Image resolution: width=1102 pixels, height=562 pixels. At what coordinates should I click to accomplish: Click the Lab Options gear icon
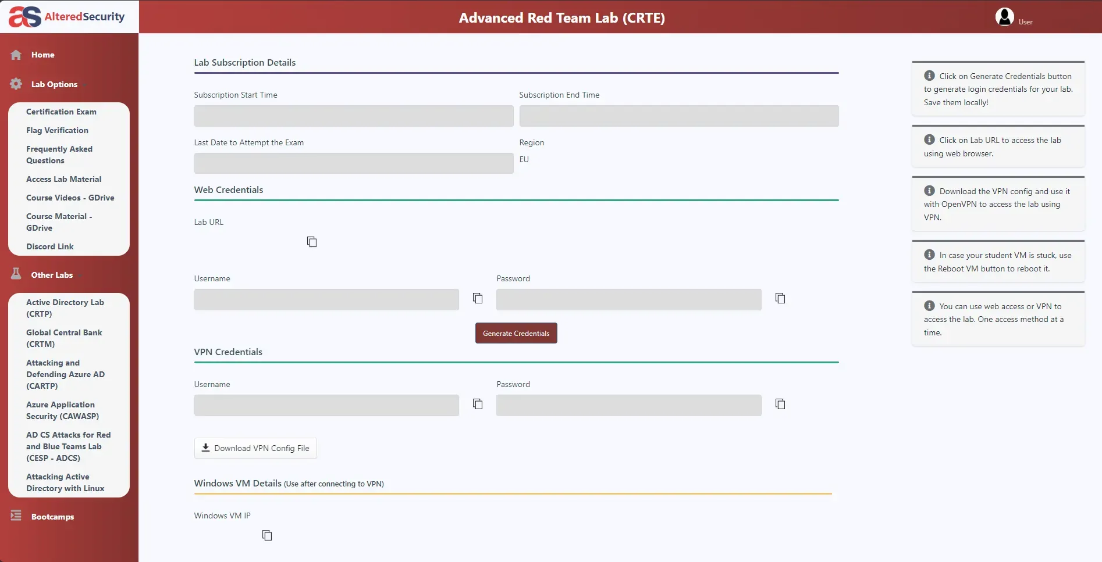tap(16, 84)
